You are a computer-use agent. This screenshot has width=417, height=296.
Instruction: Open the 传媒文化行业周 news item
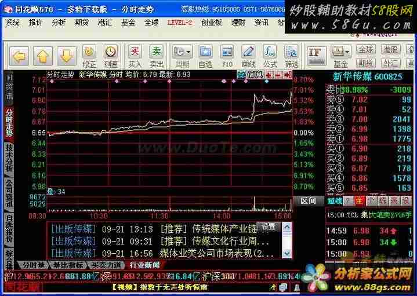[x=159, y=242]
